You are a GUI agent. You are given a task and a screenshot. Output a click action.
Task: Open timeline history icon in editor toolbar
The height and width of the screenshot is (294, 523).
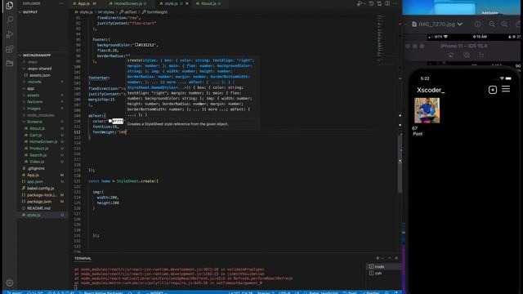click(371, 3)
